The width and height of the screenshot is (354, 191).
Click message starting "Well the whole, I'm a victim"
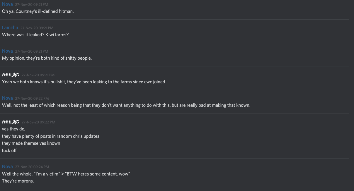[66, 174]
